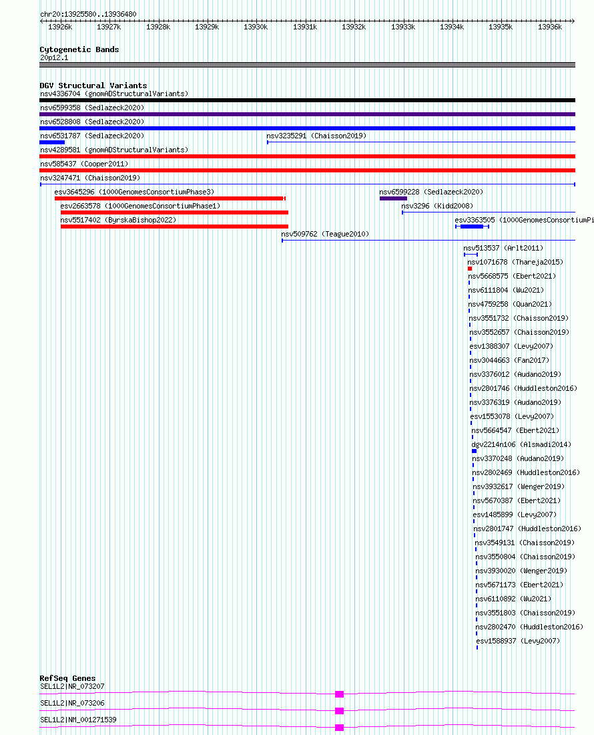
Task: Click the purple bar of nsv6599228
Action: (393, 198)
